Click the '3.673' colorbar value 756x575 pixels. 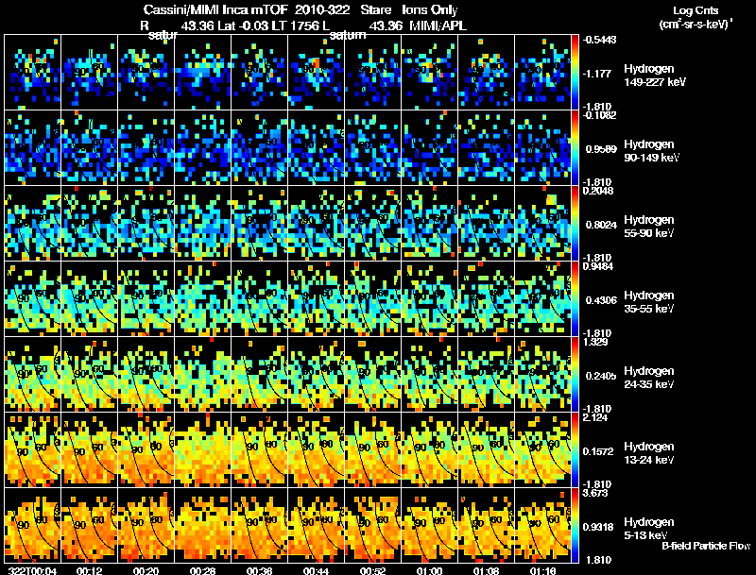tap(596, 493)
